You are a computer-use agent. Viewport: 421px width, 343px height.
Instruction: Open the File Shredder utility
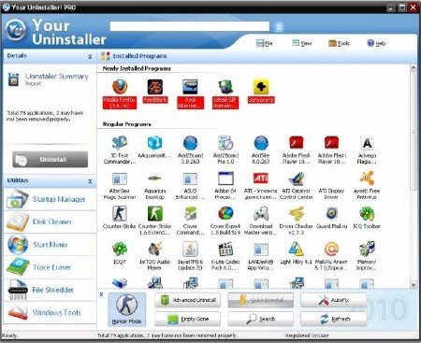50,290
